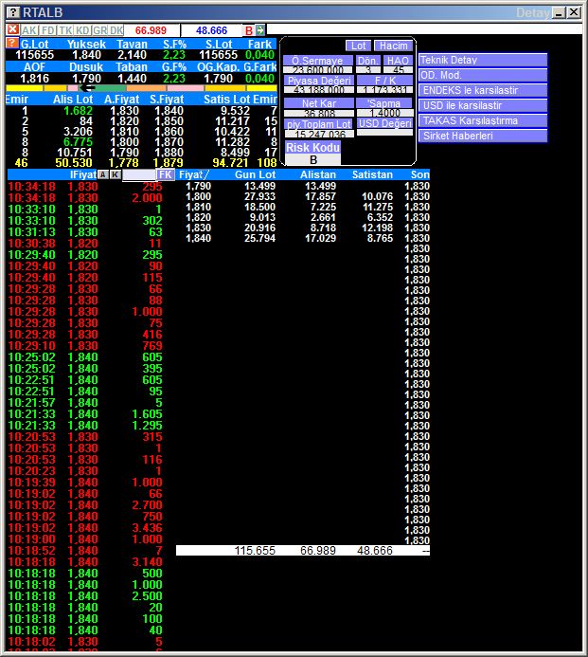Screen dimensions: 588x657
Task: Click the Net Kar label
Action: coord(319,103)
